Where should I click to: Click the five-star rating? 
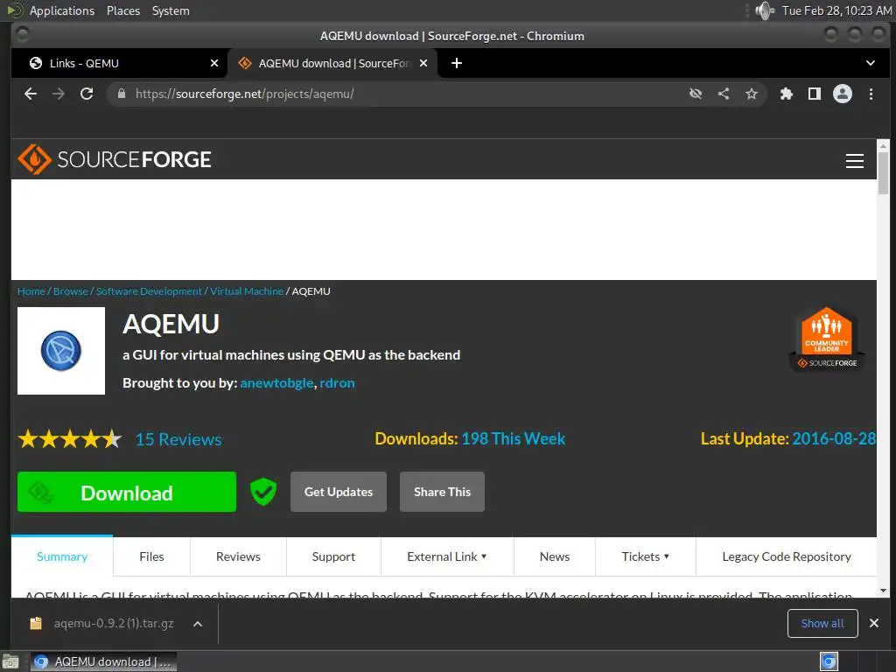(70, 439)
